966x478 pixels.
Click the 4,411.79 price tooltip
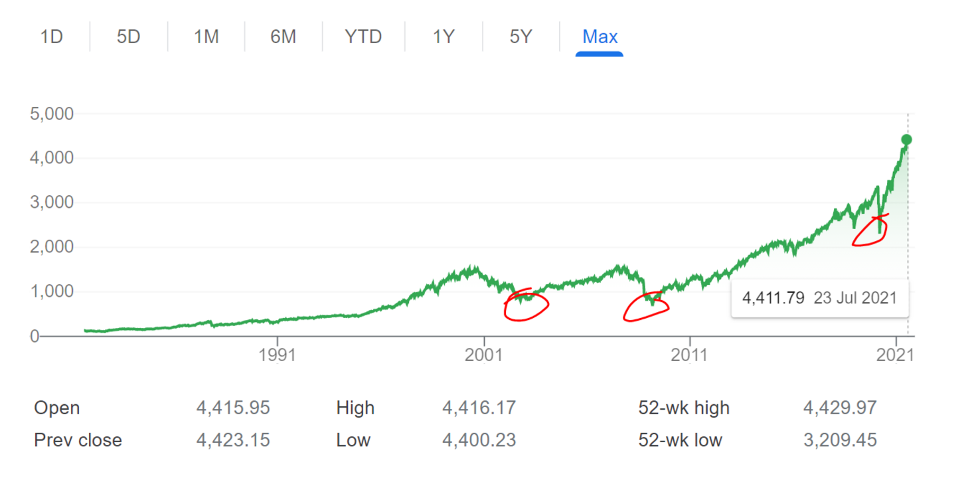(x=820, y=298)
